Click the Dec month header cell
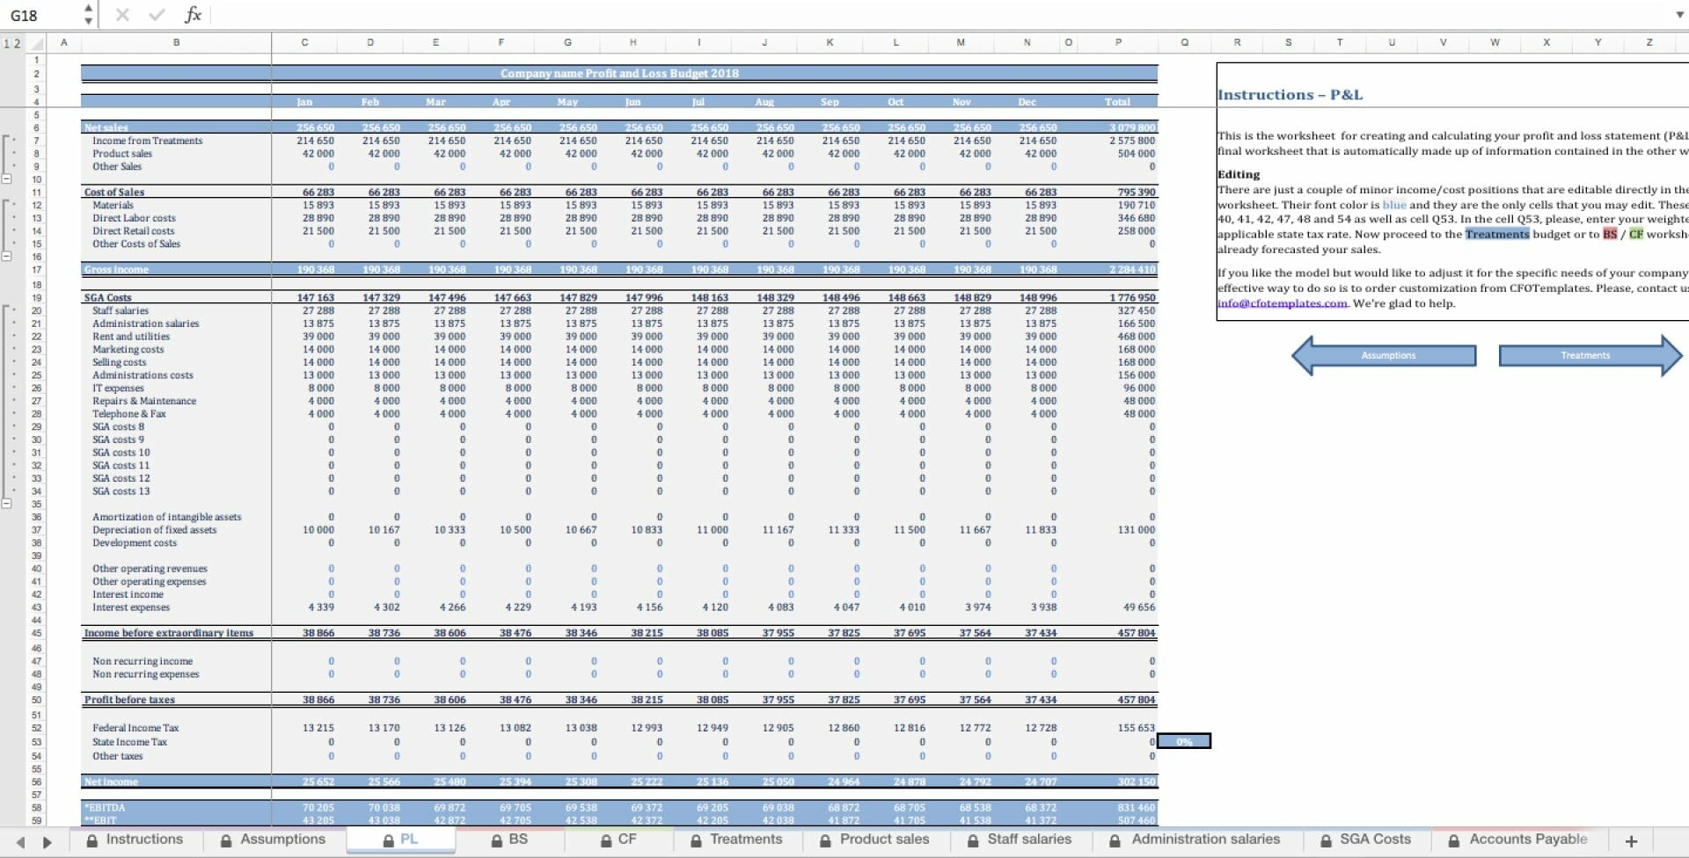The height and width of the screenshot is (858, 1689). [1027, 102]
